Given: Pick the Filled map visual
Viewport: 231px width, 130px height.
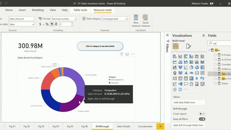Looking at the screenshot, I should 180,73.
